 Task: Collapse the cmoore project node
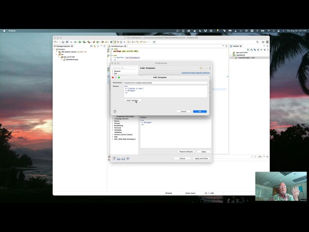point(55,49)
